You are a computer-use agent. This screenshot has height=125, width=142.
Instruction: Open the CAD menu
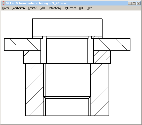(42, 8)
